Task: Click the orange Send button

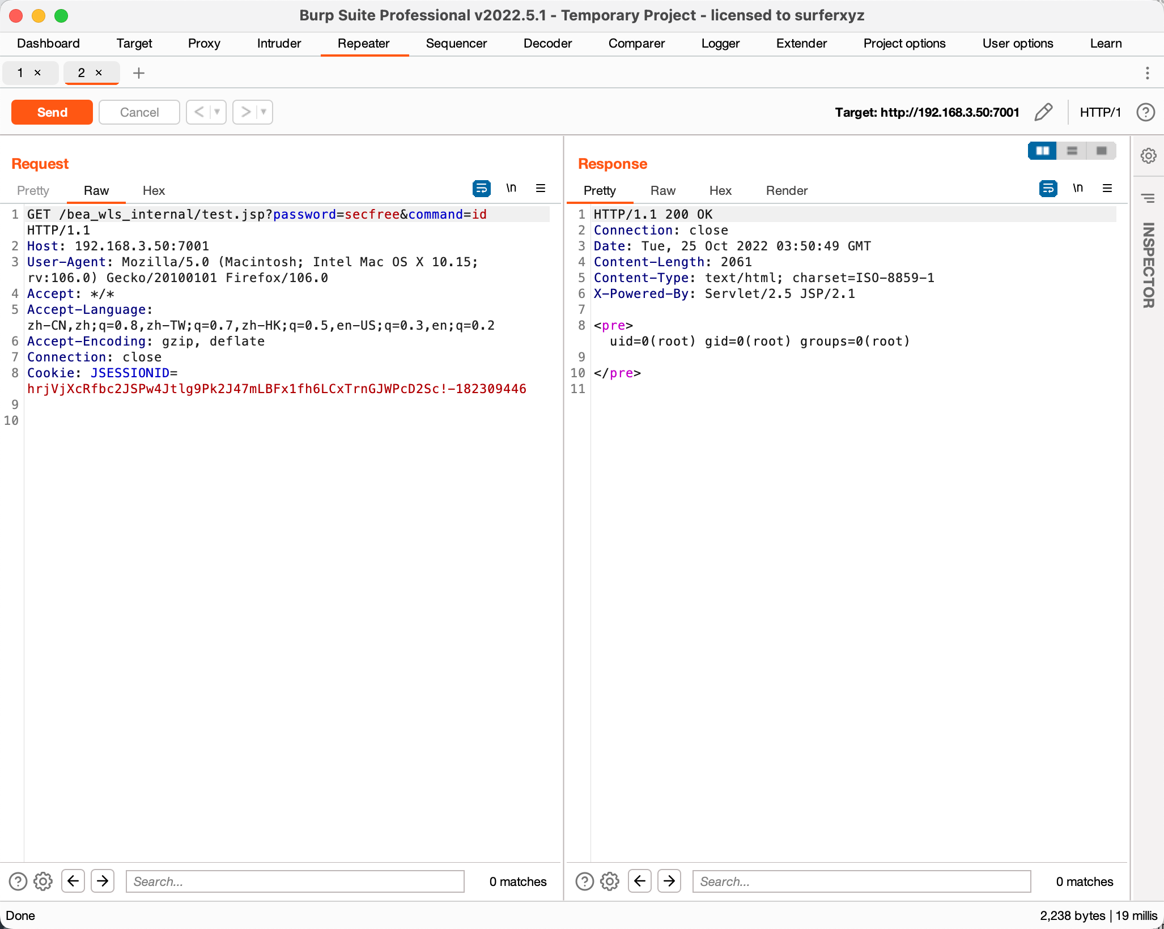Action: [x=52, y=112]
